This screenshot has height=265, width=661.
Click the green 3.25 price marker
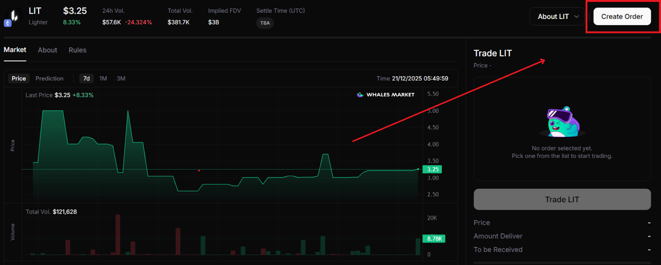pos(433,170)
